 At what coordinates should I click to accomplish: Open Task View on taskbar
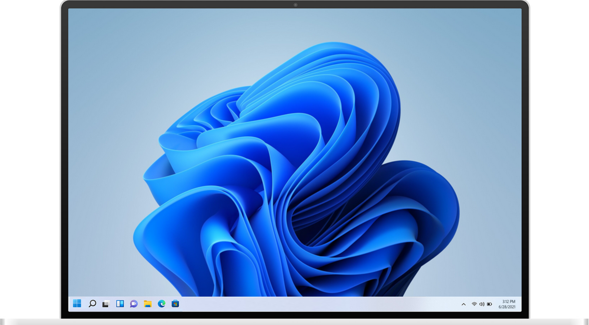click(106, 304)
